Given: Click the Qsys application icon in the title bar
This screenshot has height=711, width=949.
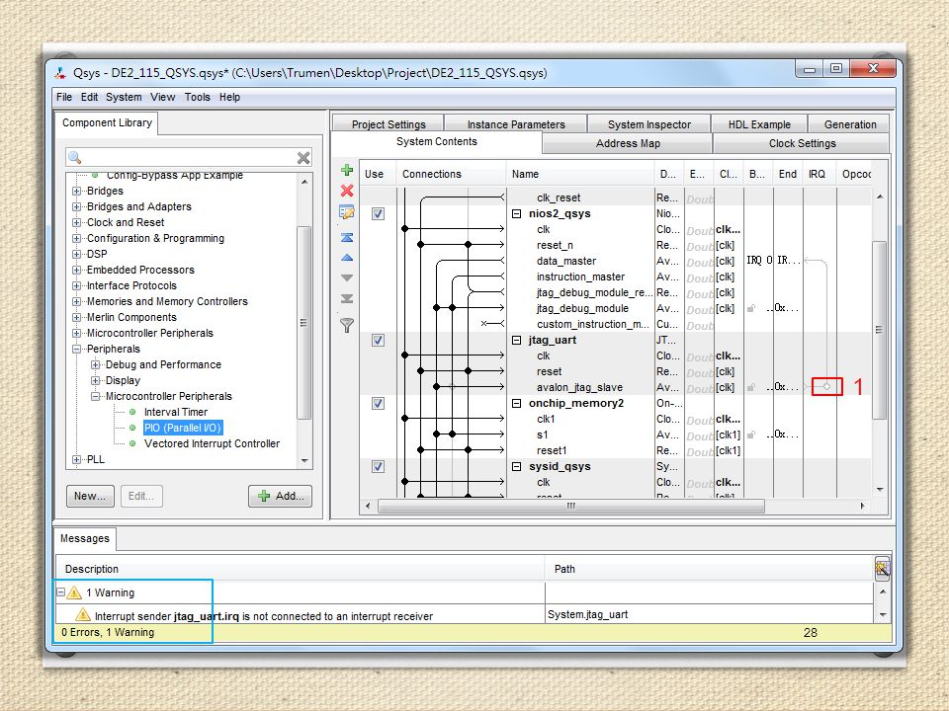Looking at the screenshot, I should (60, 73).
